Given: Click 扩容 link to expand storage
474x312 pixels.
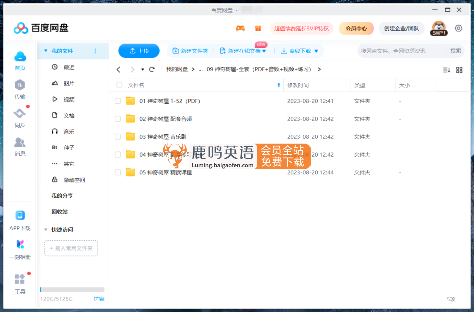Looking at the screenshot, I should (99, 299).
